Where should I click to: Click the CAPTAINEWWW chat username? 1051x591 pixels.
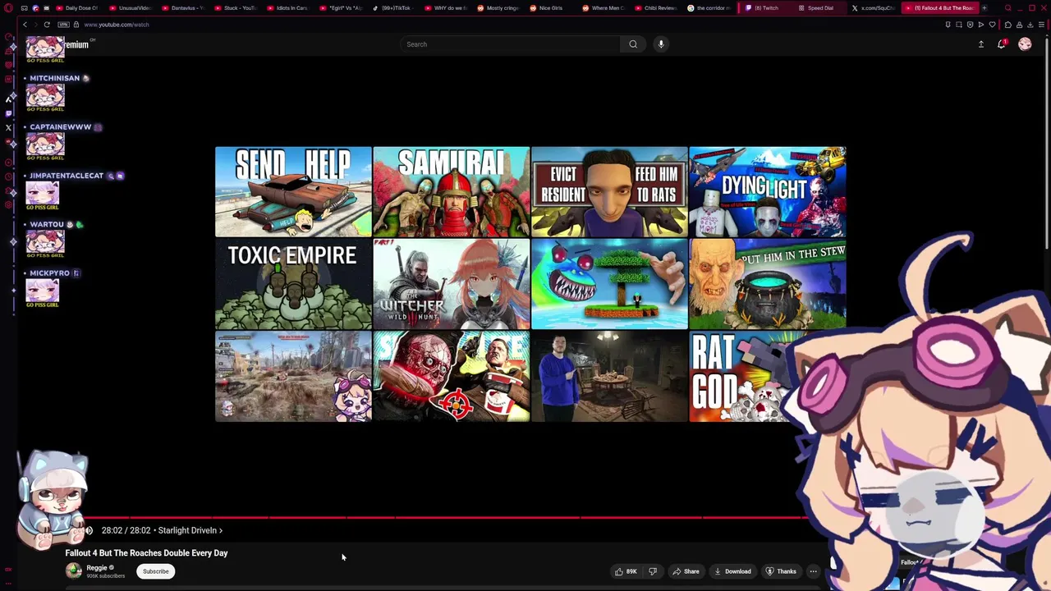[x=60, y=127]
